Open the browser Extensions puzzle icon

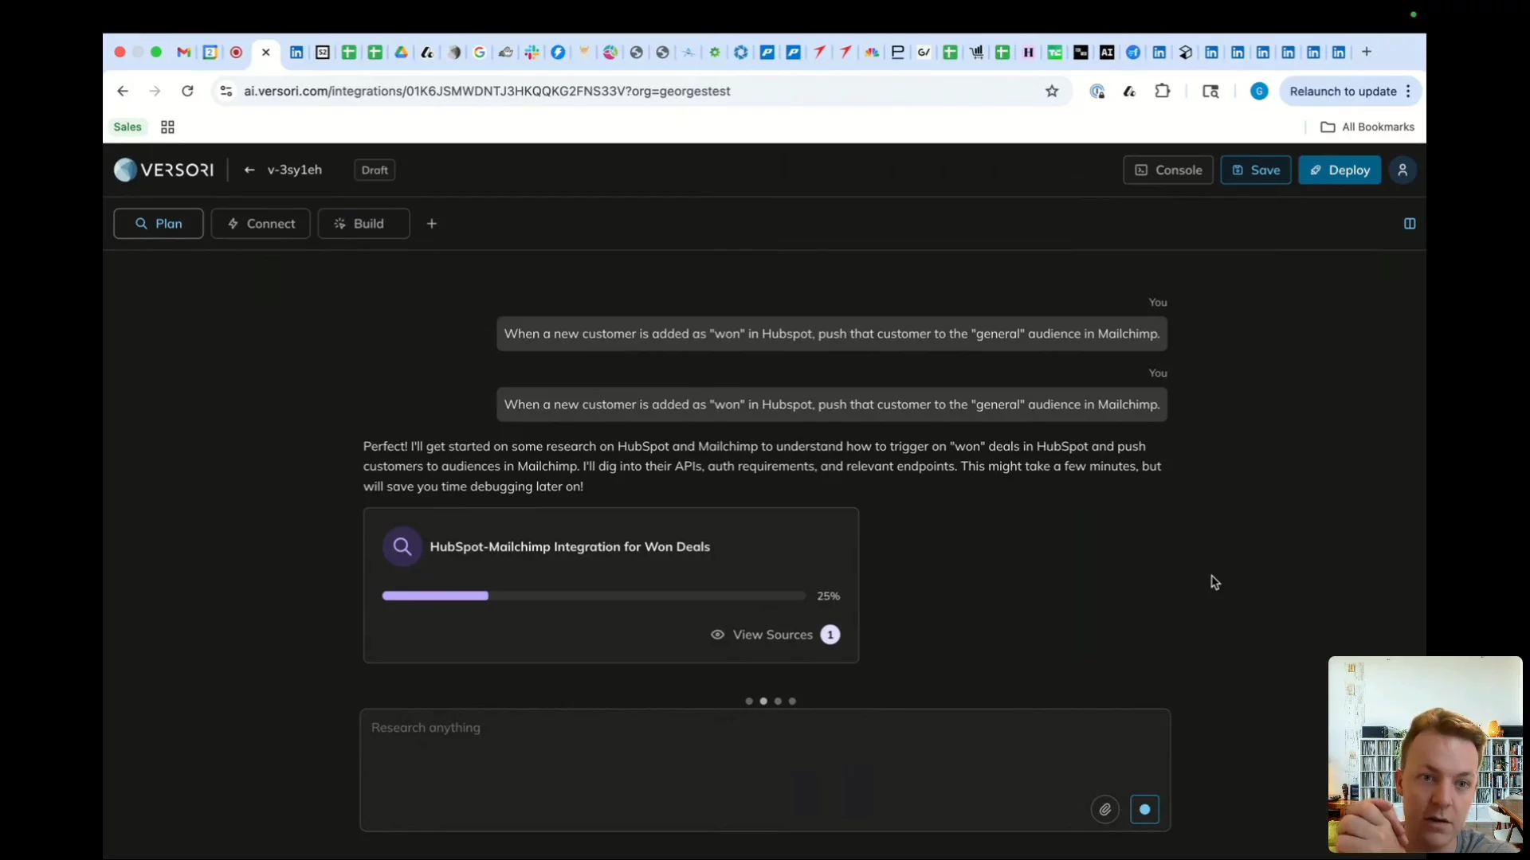pyautogui.click(x=1162, y=92)
